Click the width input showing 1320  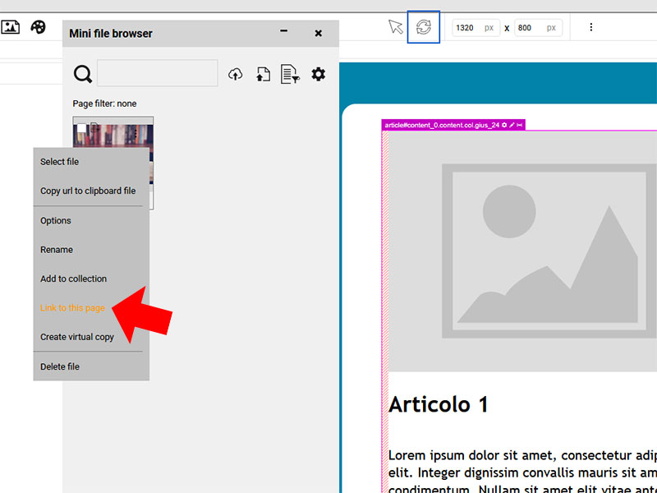(474, 26)
